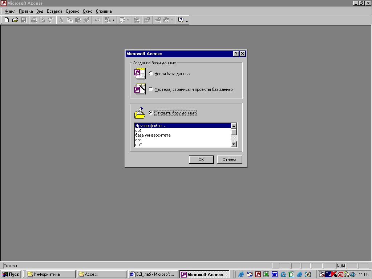The width and height of the screenshot is (372, 279).
Task: Click the ATI tray icon
Action: (340, 275)
